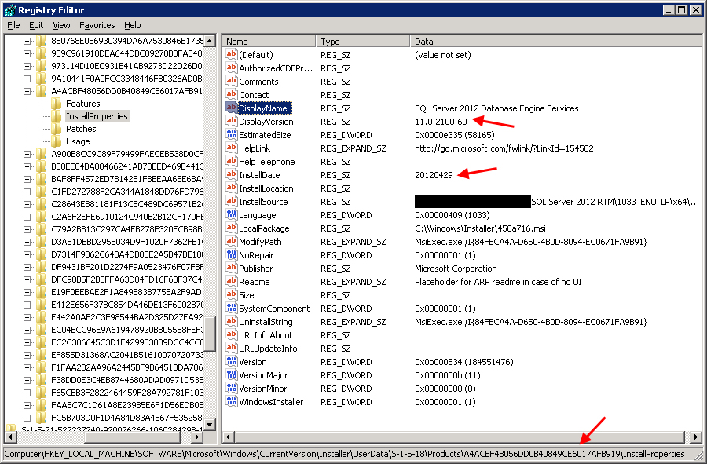Click the tree pane scroll-down arrow
The image size is (707, 464).
(210, 425)
